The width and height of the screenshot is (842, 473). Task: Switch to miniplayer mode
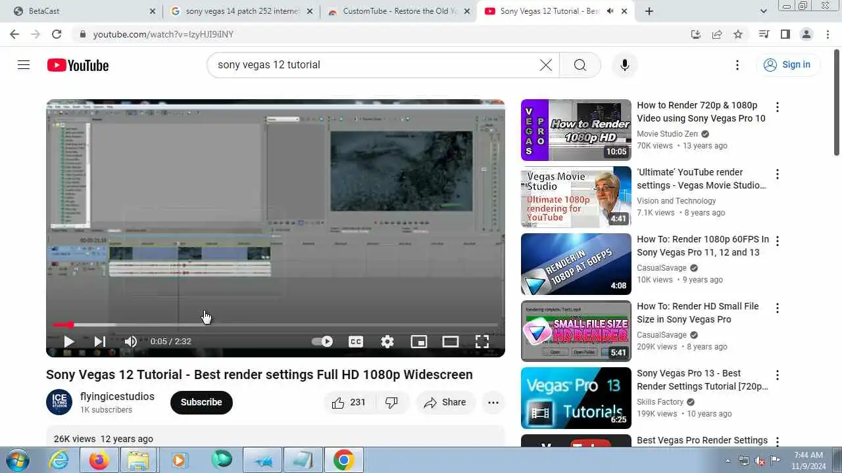point(419,342)
